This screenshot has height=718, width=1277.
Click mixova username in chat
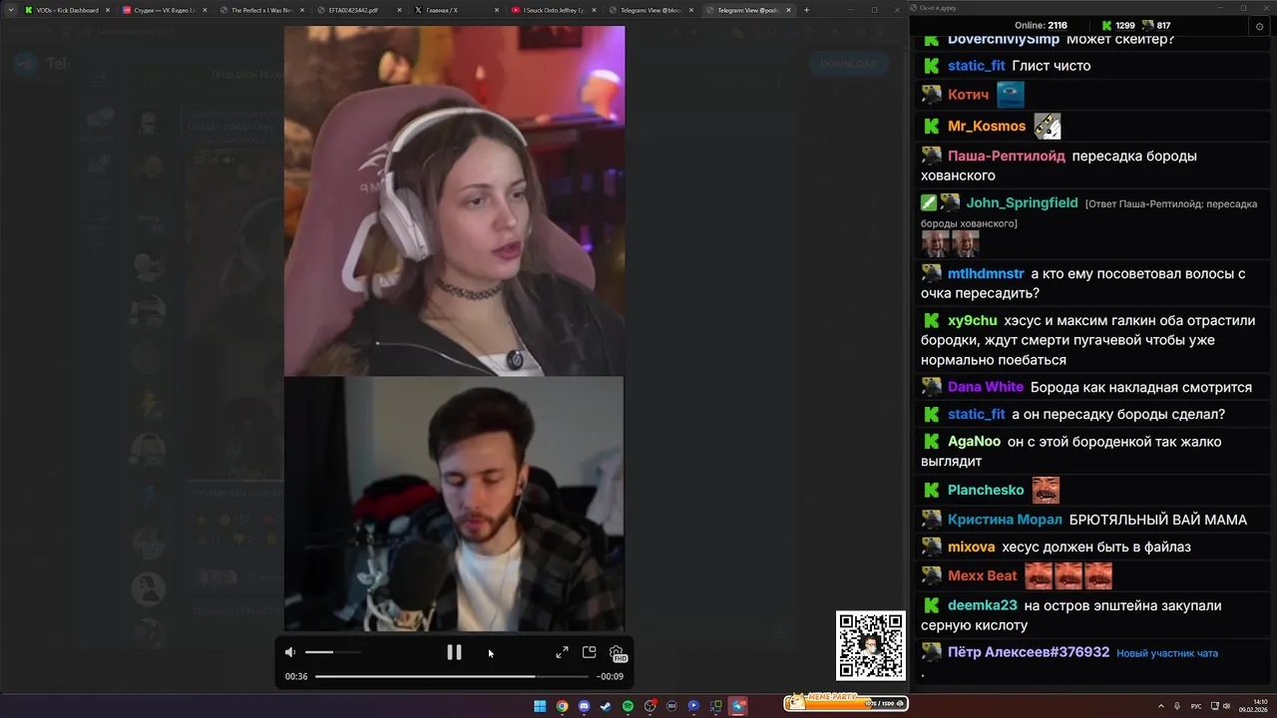971,546
